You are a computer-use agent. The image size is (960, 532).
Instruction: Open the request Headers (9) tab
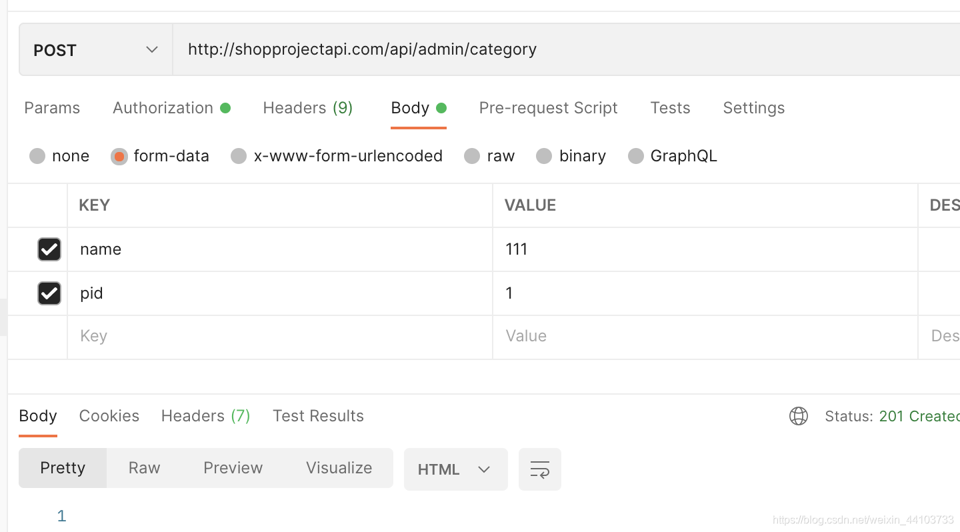308,108
